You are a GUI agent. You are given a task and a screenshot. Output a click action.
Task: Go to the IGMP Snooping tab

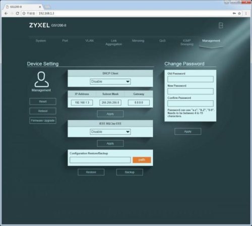[187, 42]
